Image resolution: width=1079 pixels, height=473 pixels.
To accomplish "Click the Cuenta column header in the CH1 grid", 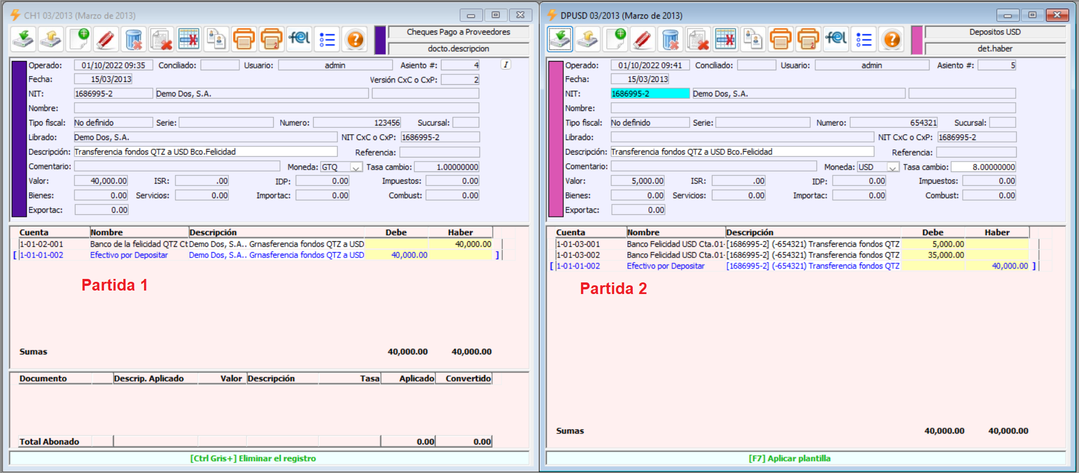I will point(34,232).
